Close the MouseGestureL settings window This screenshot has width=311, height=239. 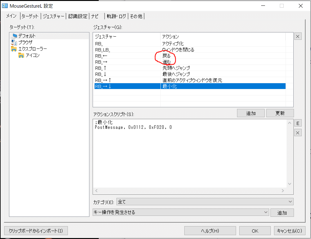coord(301,6)
